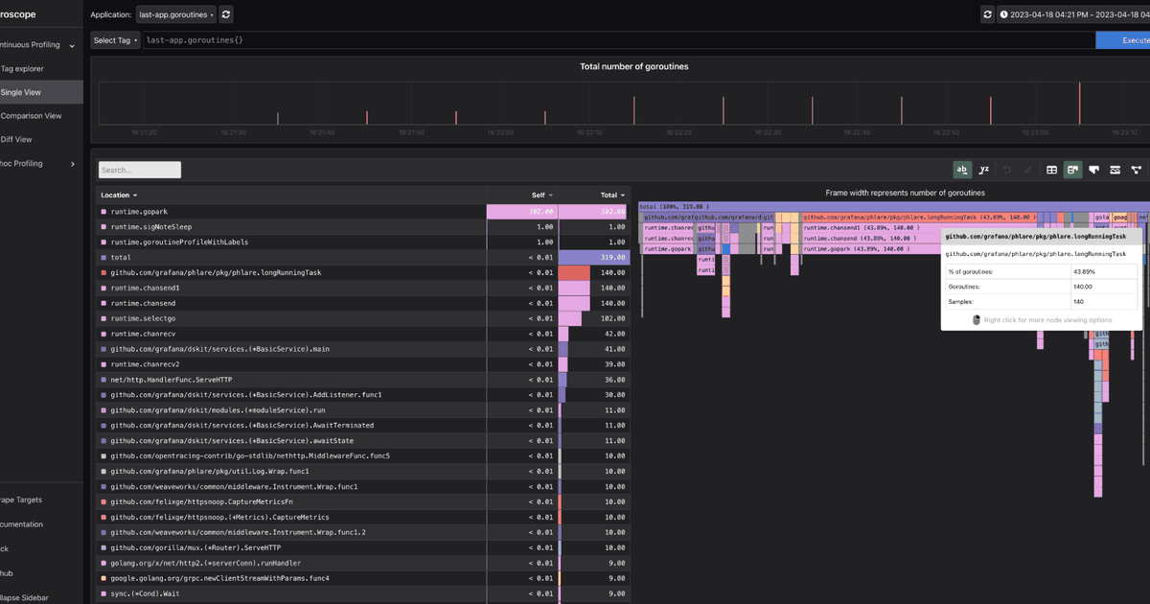Select the (*serverConn).runHandler row
Viewport: 1150px width, 604px height.
pos(364,564)
